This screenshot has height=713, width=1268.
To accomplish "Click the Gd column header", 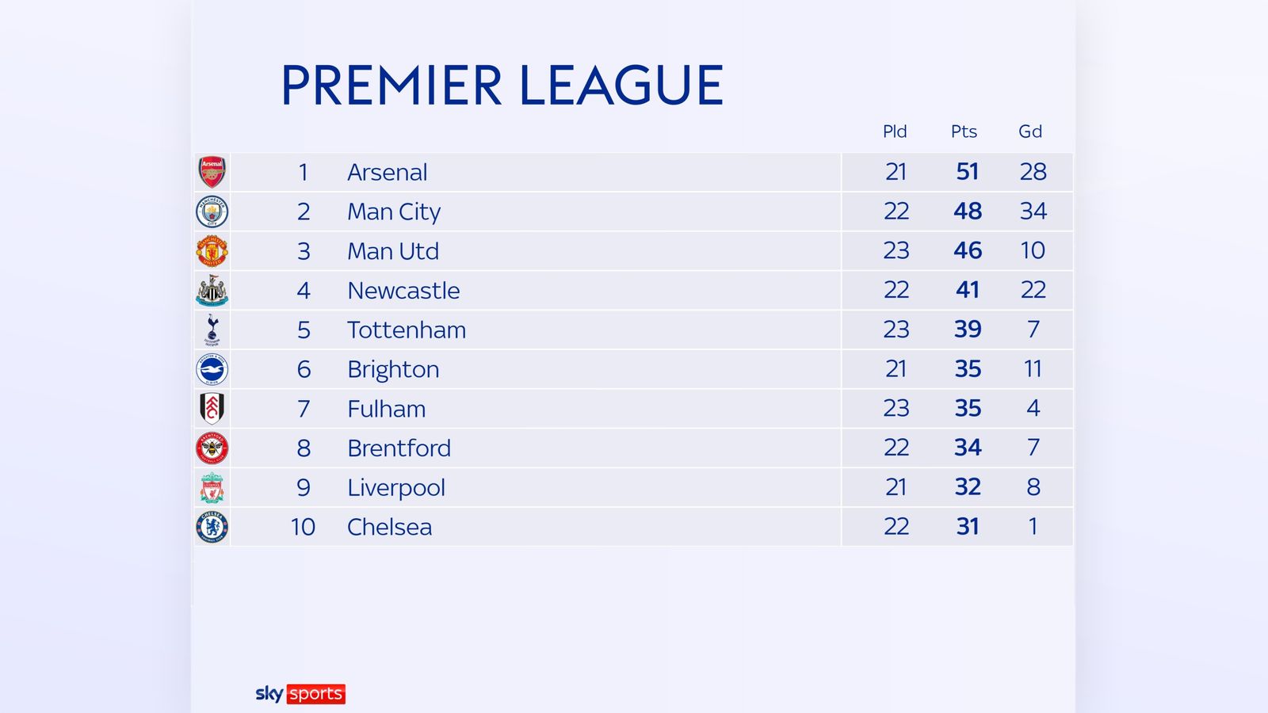I will coord(1030,132).
